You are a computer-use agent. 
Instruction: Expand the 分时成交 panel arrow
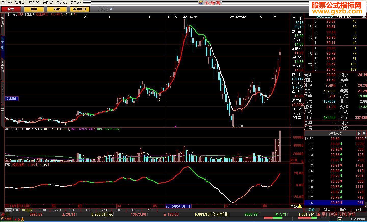(x=359, y=133)
